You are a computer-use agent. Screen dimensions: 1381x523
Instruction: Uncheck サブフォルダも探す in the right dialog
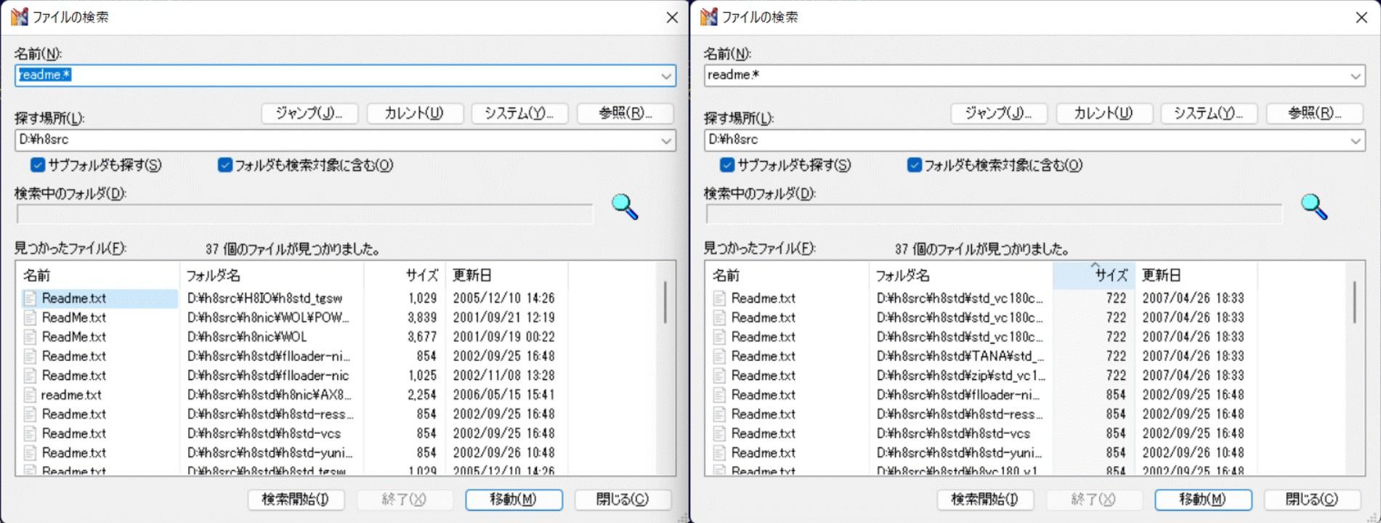[x=727, y=166]
